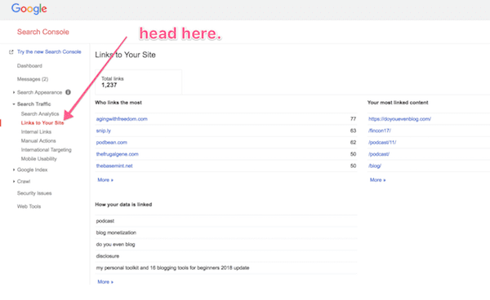
Task: Open snip.ly linking domain
Action: pyautogui.click(x=104, y=130)
